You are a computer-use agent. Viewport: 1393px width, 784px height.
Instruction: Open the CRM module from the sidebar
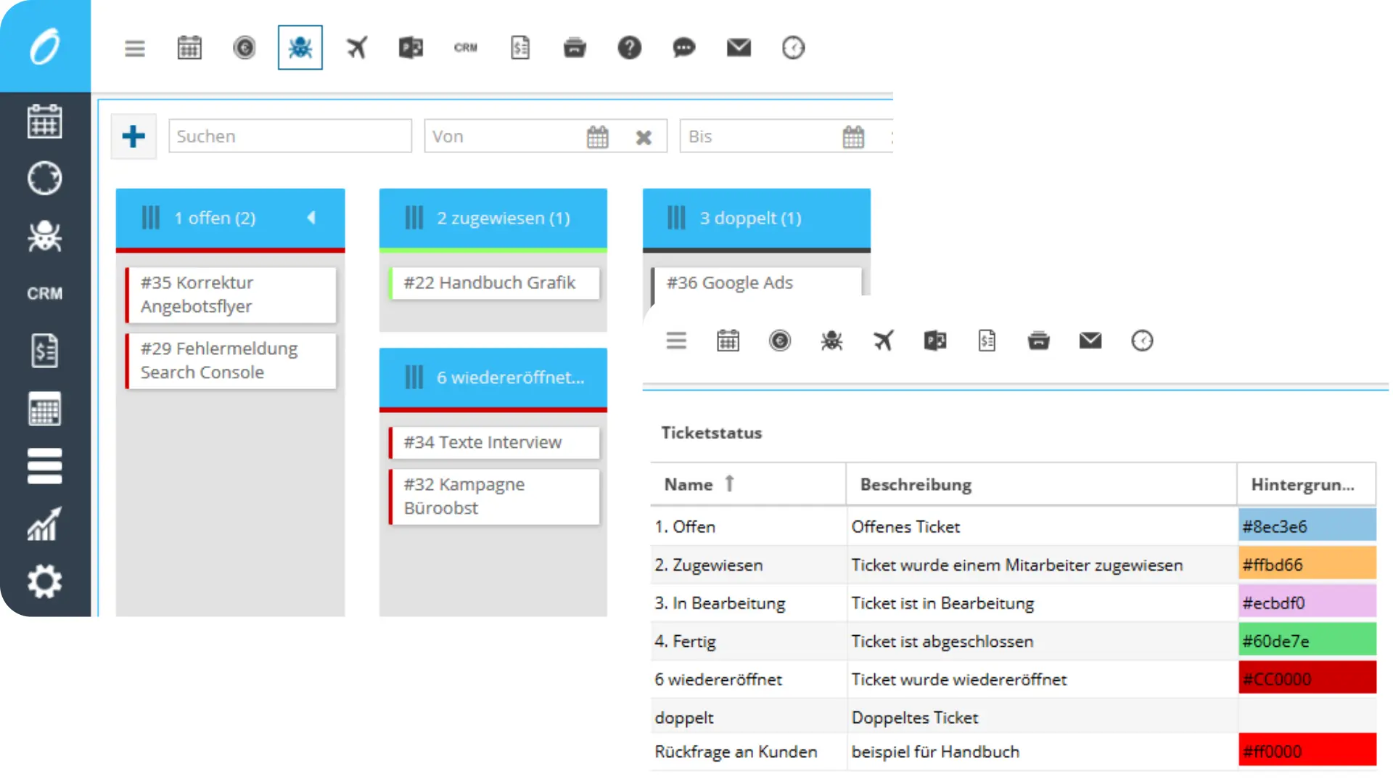click(x=45, y=293)
